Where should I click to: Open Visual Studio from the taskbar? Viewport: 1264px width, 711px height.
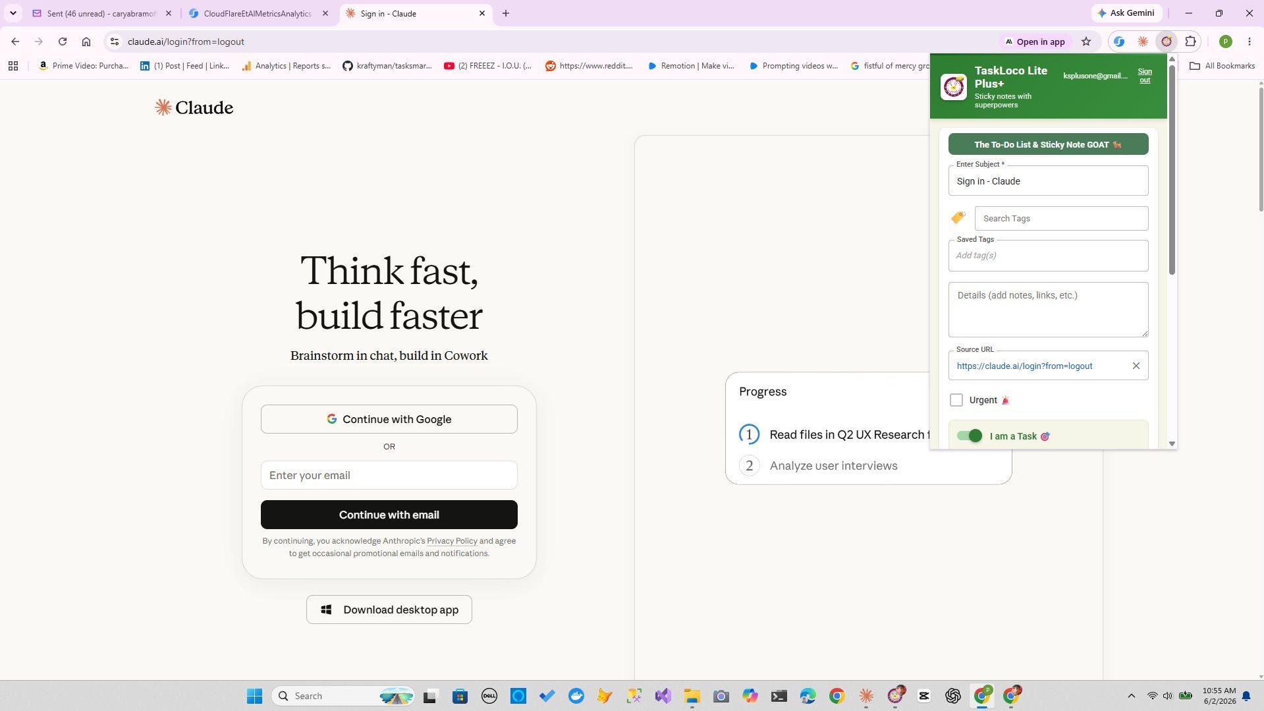(x=663, y=696)
